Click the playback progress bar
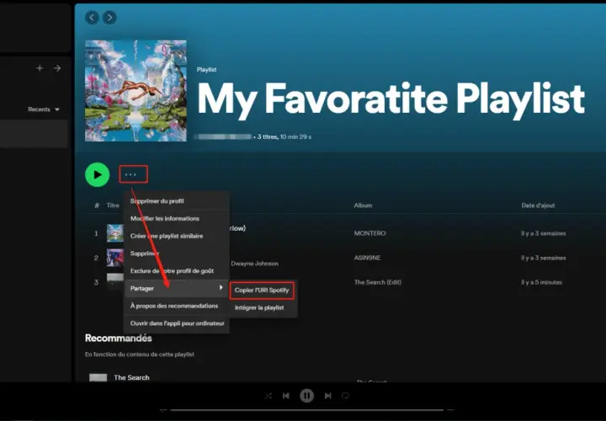Viewport: 606px width, 421px height. (x=307, y=410)
